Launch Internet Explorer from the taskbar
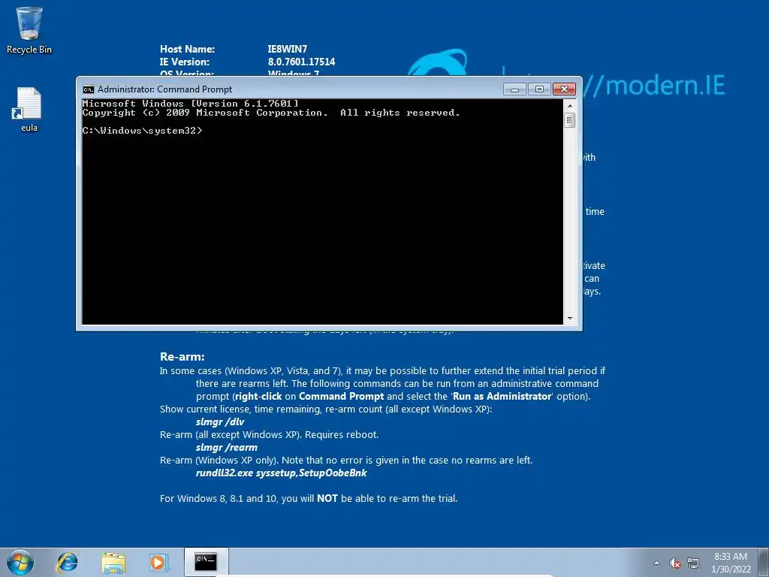The image size is (769, 577). 67,562
